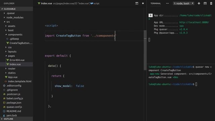The image size is (215, 121).
Task: Expand the router folder
Action: 6,69
